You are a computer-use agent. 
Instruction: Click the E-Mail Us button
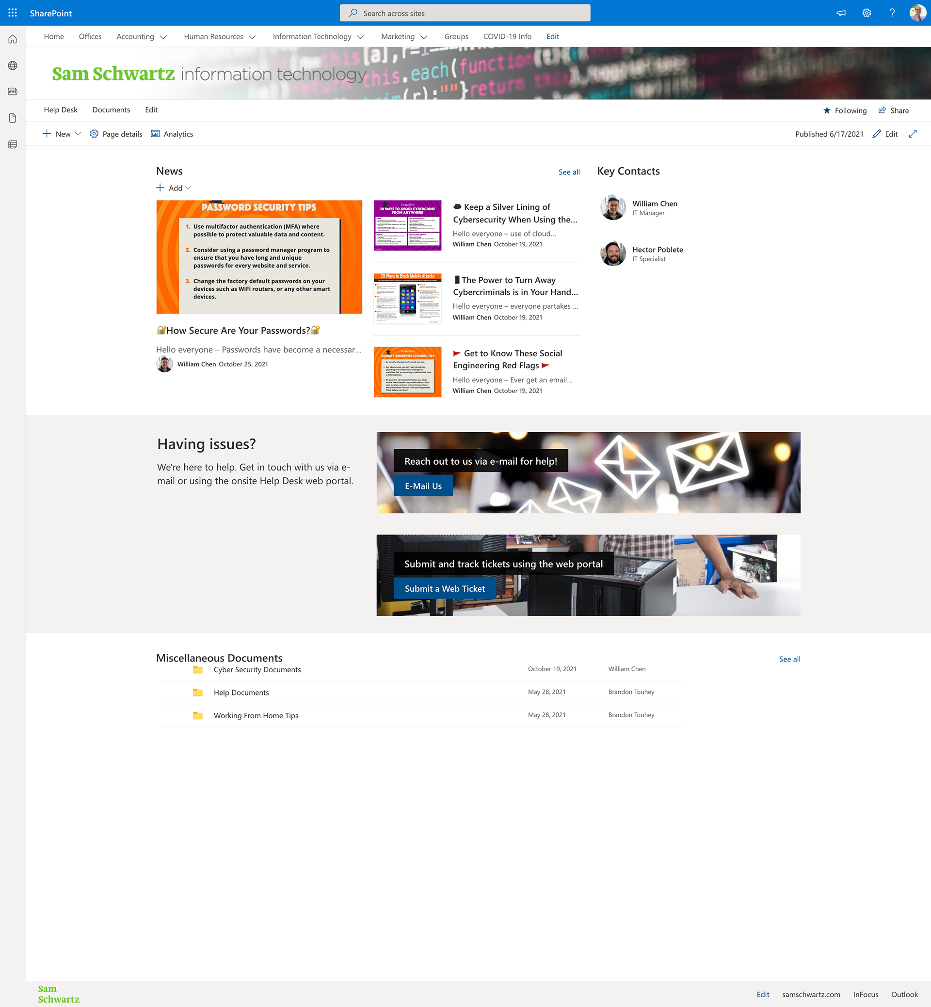click(x=423, y=486)
